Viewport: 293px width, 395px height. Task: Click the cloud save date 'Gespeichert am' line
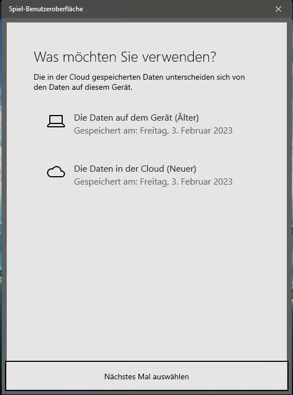click(x=153, y=182)
